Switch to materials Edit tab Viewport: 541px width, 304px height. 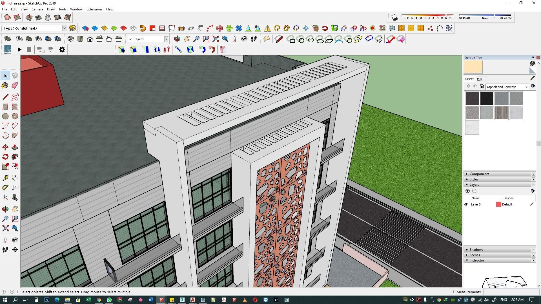[x=480, y=79]
